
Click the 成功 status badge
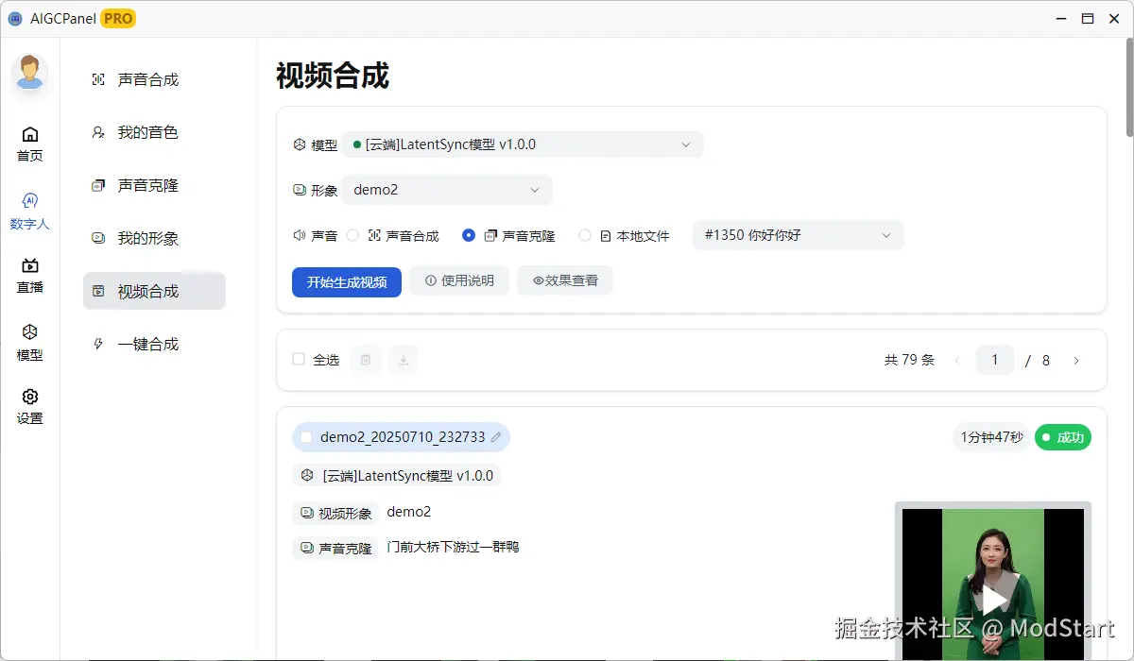[x=1063, y=437]
